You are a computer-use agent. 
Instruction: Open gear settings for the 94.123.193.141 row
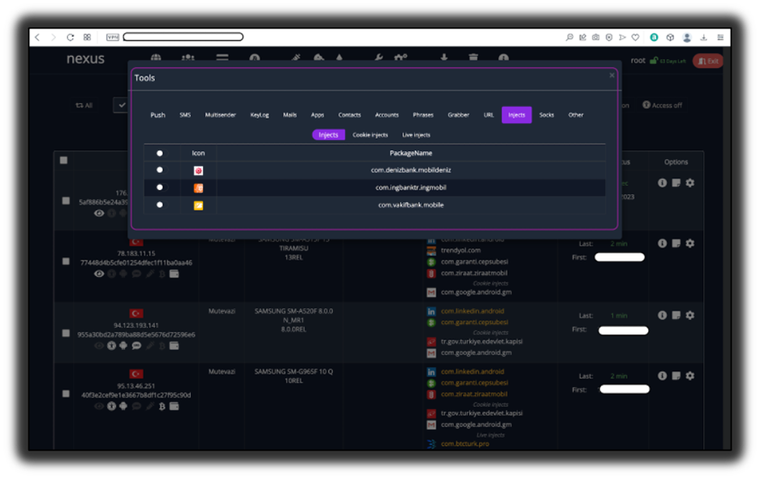click(x=690, y=315)
